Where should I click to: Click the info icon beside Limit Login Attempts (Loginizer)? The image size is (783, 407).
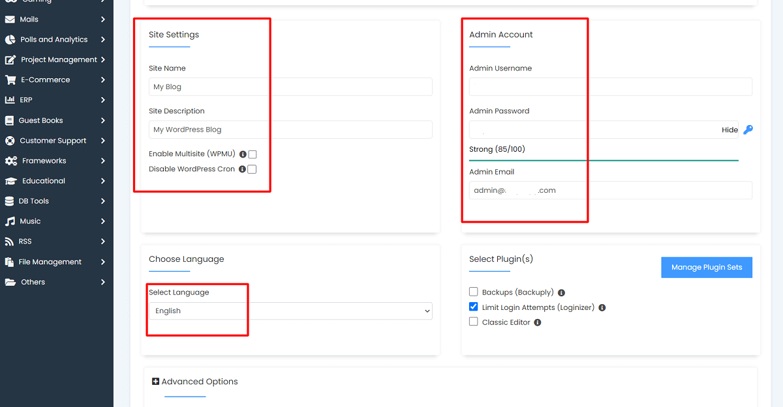coord(601,307)
